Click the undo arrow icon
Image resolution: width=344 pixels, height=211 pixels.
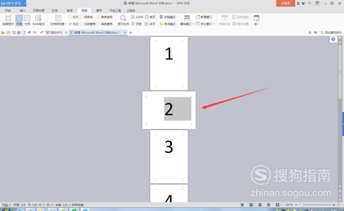click(29, 33)
